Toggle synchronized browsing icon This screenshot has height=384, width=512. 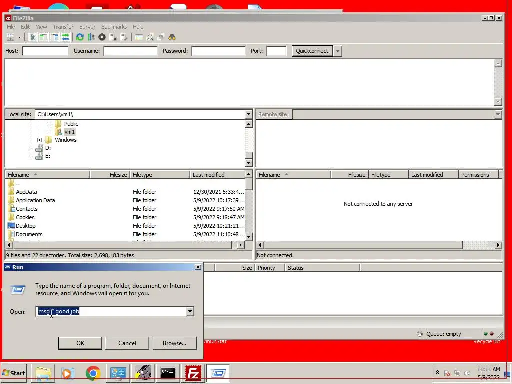pyautogui.click(x=161, y=37)
